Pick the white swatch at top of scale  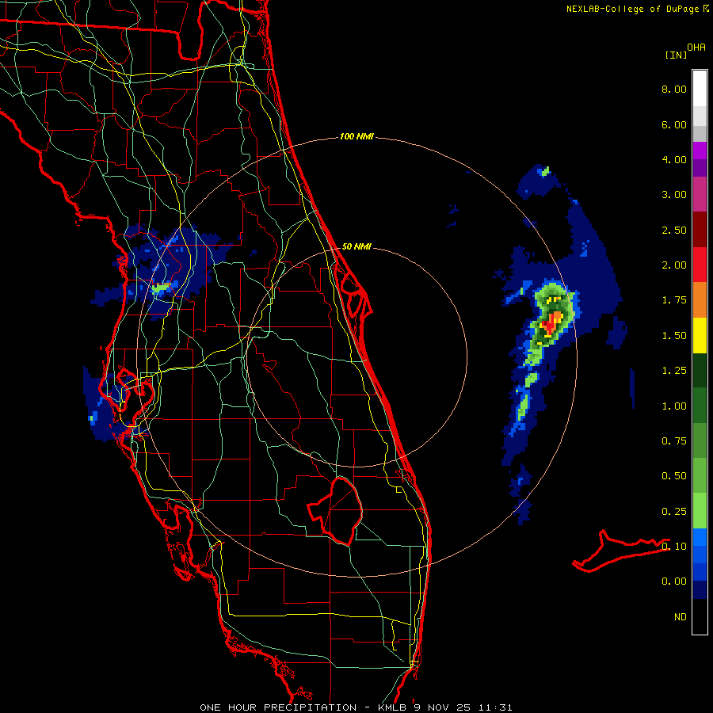(x=700, y=89)
